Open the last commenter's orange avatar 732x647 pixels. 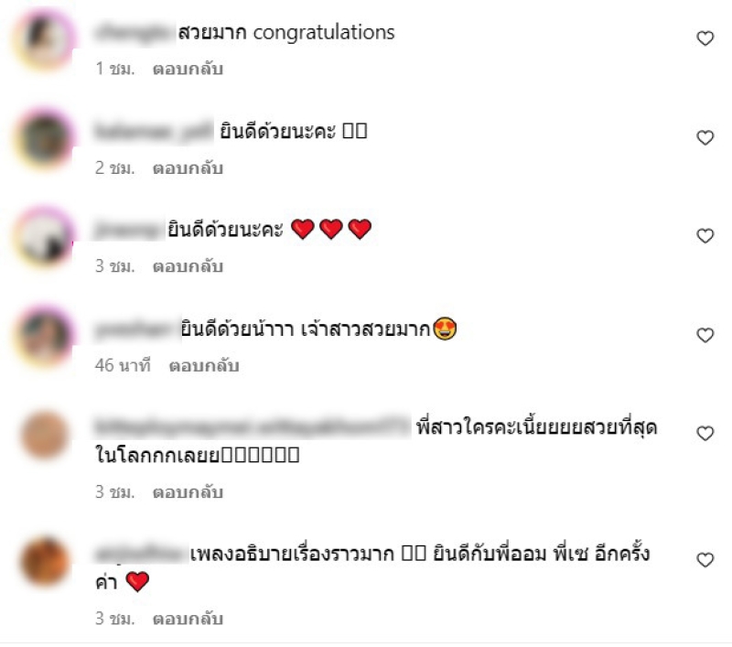click(45, 562)
